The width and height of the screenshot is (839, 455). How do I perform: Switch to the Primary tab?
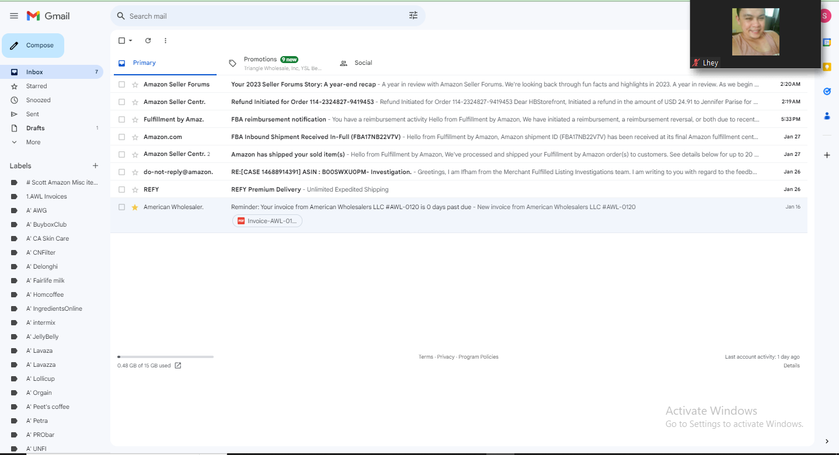(165, 62)
